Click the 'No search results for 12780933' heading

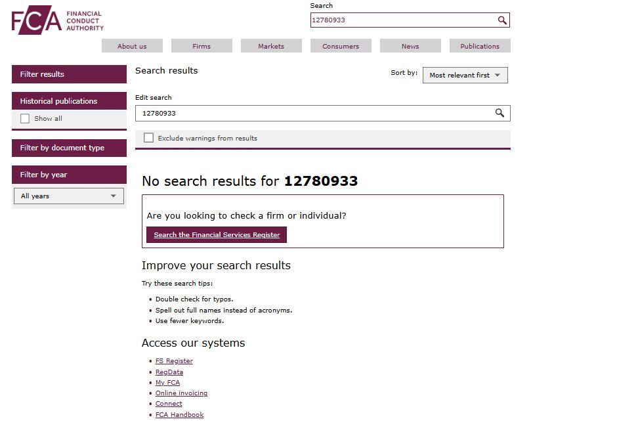tap(250, 181)
